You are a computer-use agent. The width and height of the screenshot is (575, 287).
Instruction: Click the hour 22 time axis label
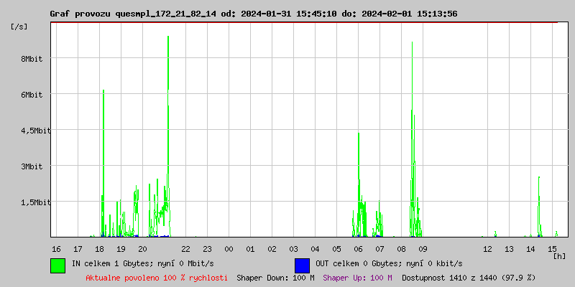point(185,249)
